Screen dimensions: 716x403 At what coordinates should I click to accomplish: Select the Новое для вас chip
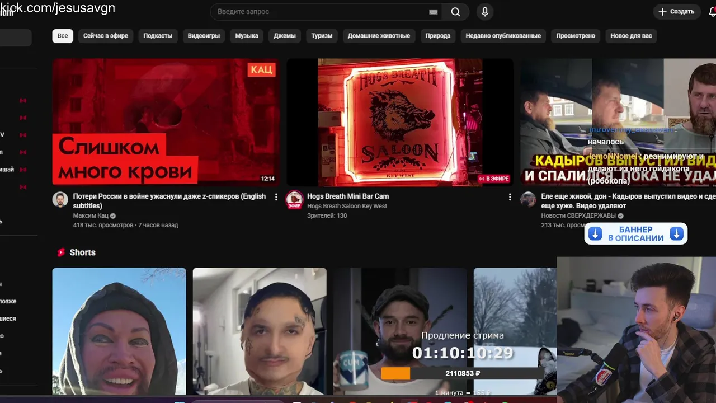(x=631, y=36)
